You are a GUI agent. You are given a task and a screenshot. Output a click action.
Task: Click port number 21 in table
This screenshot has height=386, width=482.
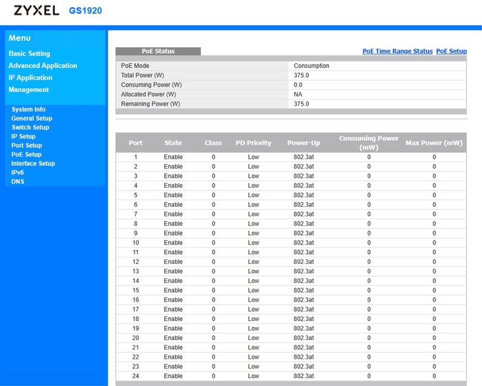(136, 347)
